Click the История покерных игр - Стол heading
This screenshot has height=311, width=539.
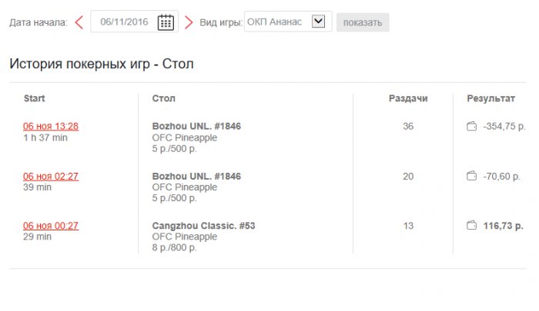click(101, 64)
